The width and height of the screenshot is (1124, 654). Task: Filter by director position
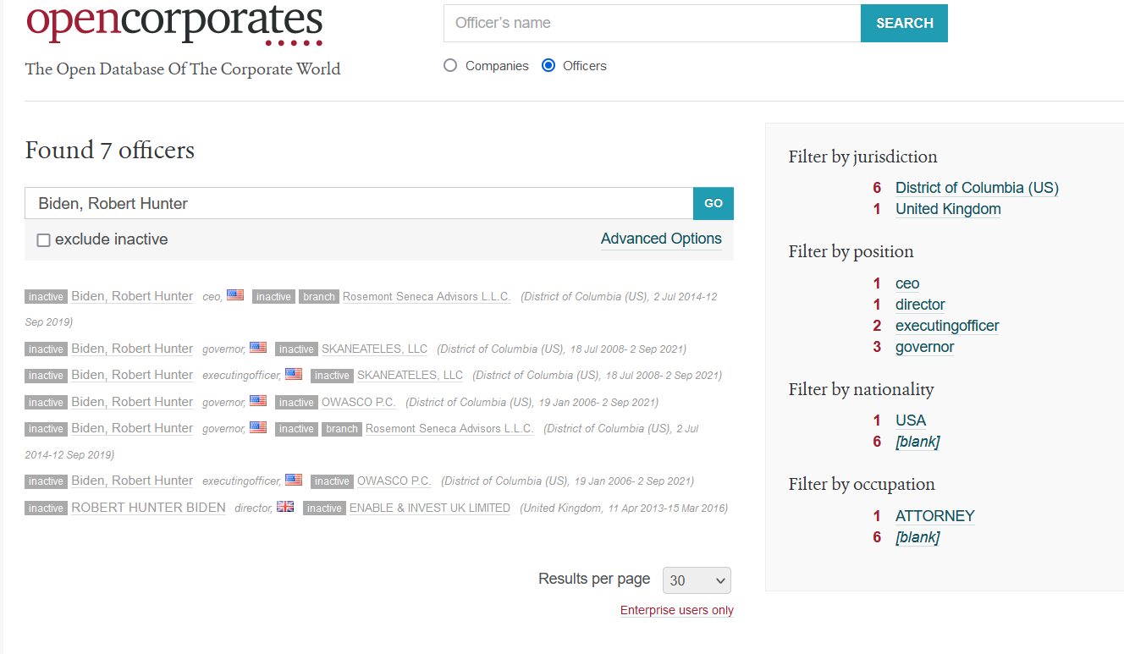pyautogui.click(x=920, y=305)
